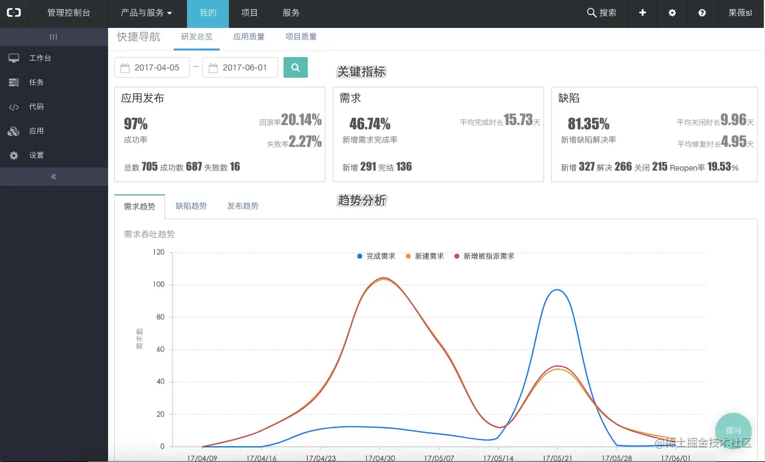Select the 需求趋势 tab

click(x=140, y=206)
